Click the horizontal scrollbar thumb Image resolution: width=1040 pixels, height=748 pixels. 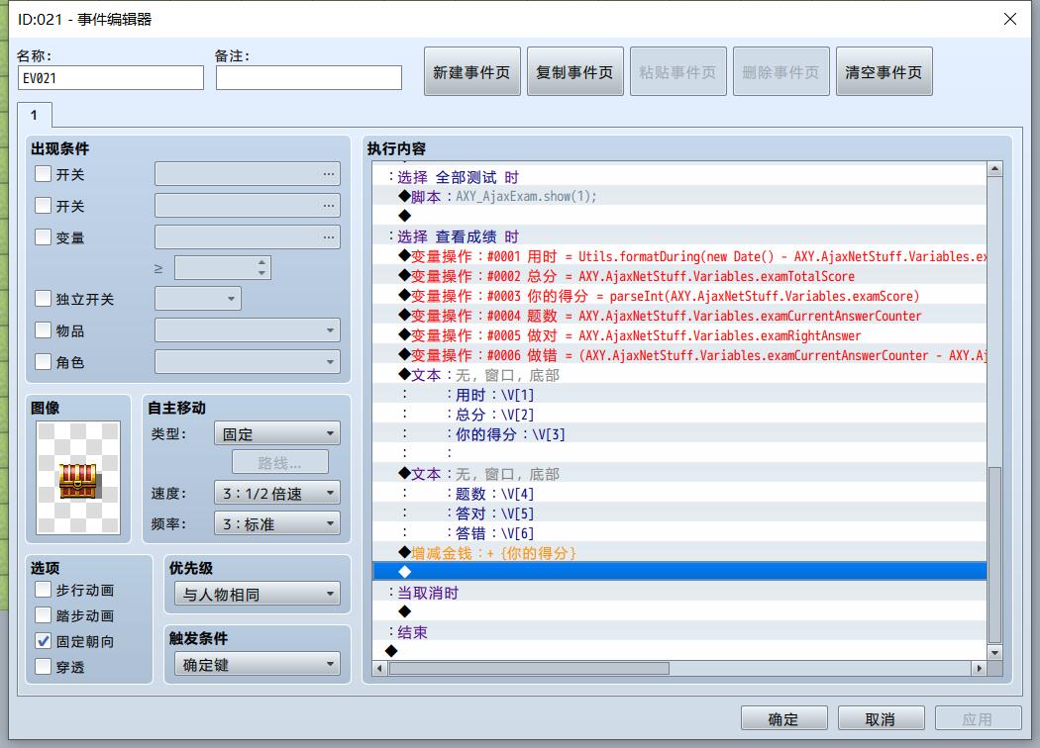pos(529,668)
